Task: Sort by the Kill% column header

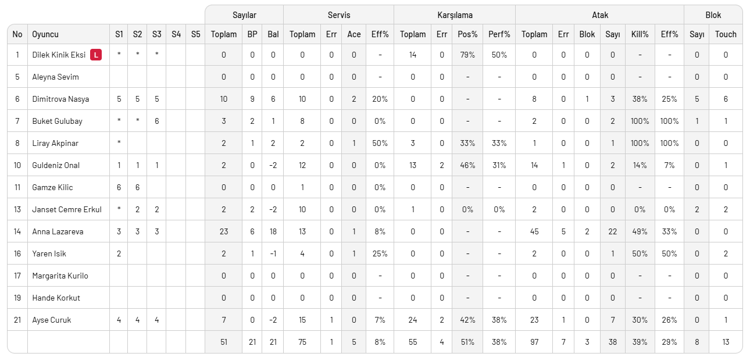Action: click(x=640, y=34)
